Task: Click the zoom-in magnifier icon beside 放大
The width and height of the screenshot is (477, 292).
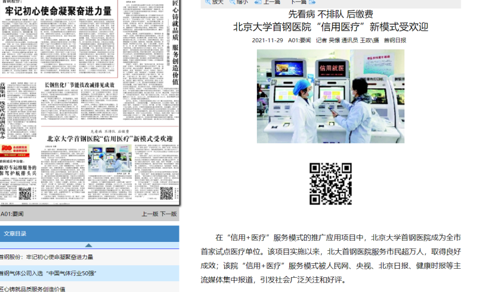Action: 208,2
